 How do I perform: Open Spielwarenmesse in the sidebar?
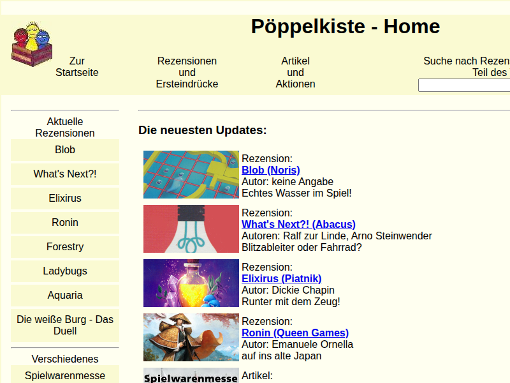point(65,375)
